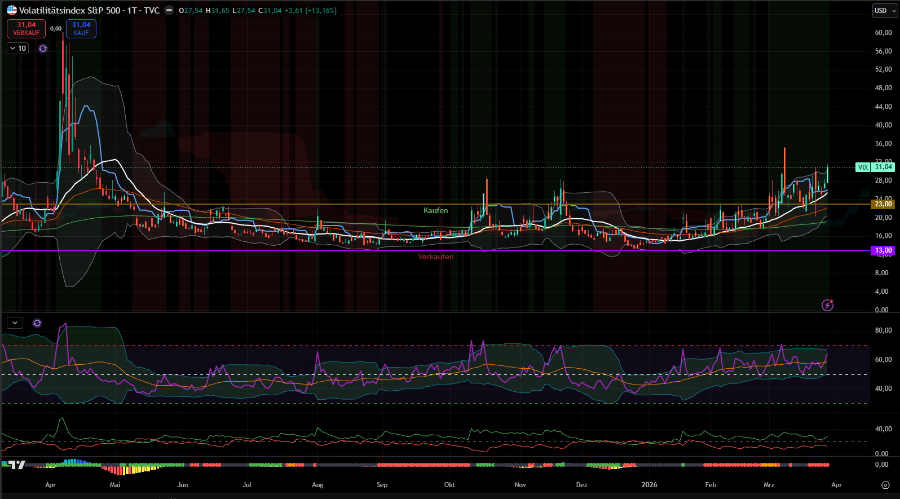The image size is (900, 499).
Task: Open the USD currency dropdown
Action: (884, 10)
